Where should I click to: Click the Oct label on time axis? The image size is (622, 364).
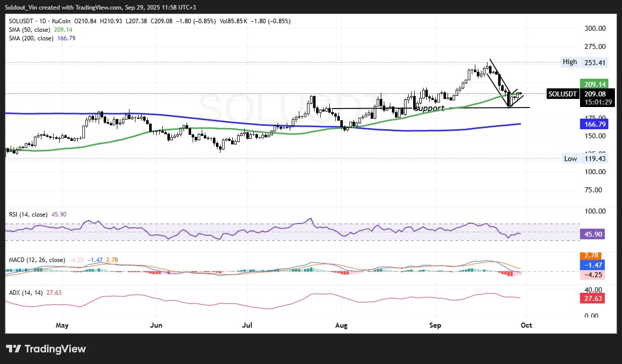tap(527, 325)
